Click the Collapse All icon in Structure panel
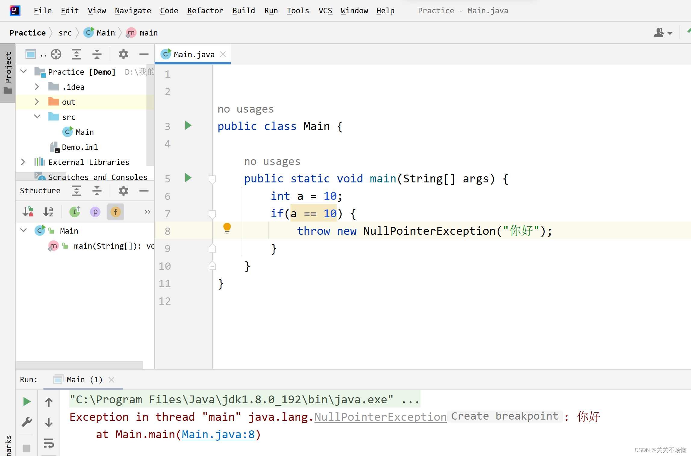Image resolution: width=691 pixels, height=456 pixels. 97,191
